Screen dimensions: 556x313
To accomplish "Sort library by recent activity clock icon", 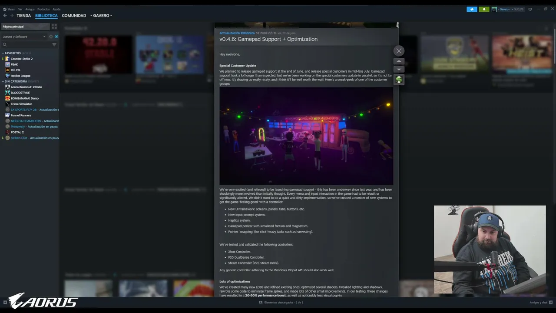I will point(51,37).
